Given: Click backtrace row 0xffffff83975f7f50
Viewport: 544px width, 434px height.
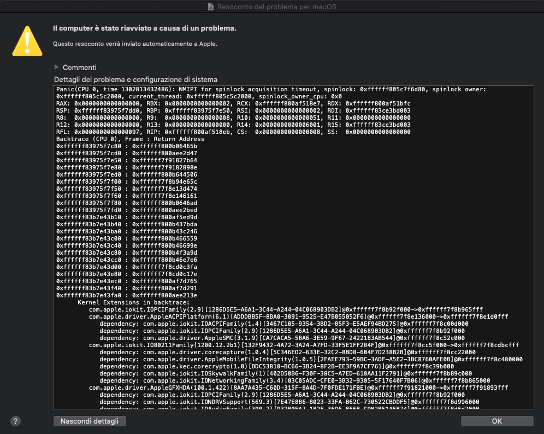Looking at the screenshot, I should 127,189.
